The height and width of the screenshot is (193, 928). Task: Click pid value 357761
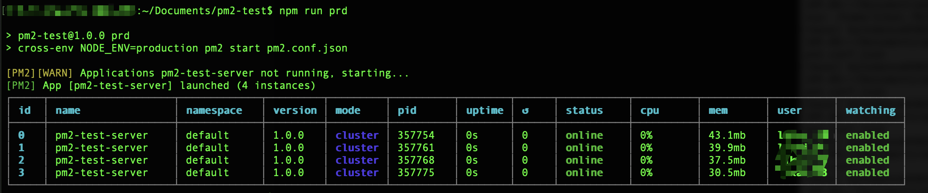point(416,148)
